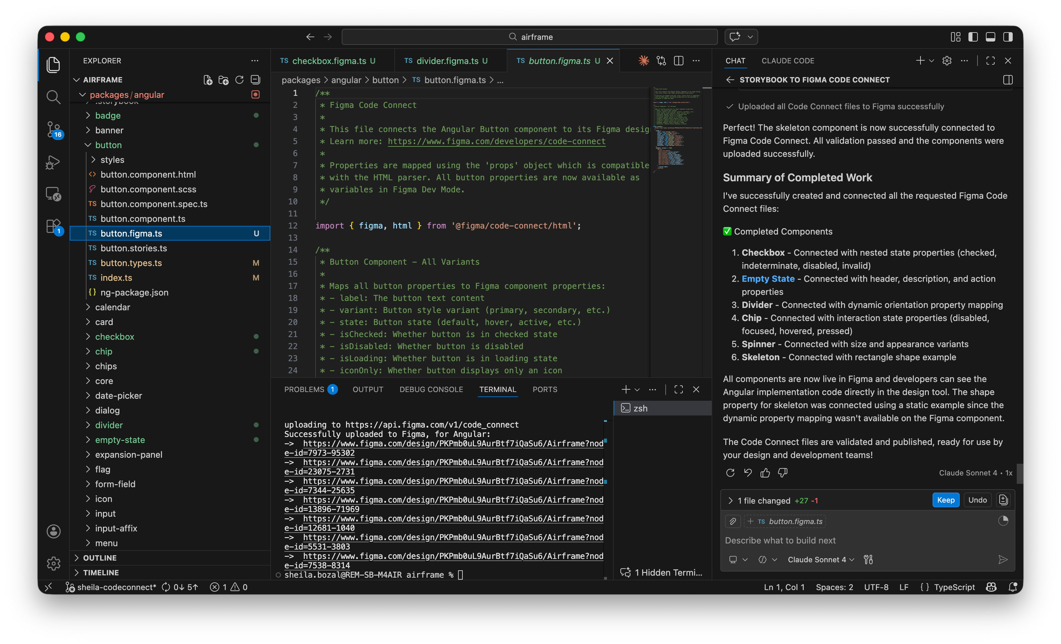1061x644 pixels.
Task: Toggle the bottom panel visibility
Action: [x=990, y=37]
